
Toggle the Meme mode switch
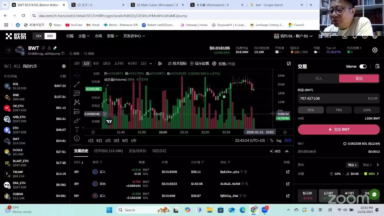coord(363,67)
